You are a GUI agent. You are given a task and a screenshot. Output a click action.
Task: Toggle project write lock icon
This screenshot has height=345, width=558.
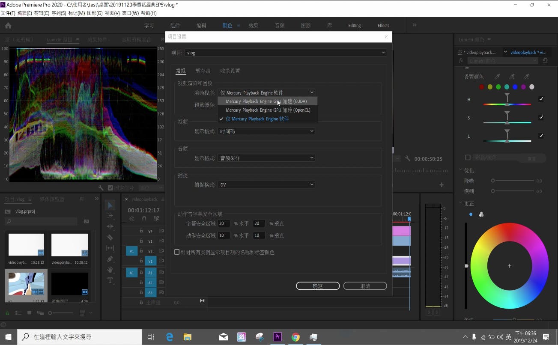tap(7, 313)
